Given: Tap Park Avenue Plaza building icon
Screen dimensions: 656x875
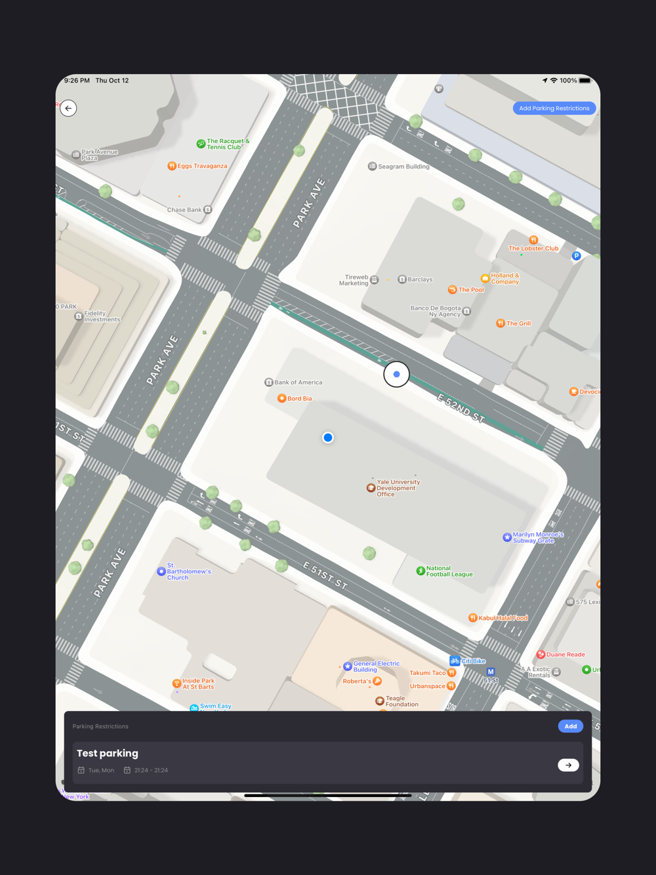Looking at the screenshot, I should pyautogui.click(x=75, y=155).
